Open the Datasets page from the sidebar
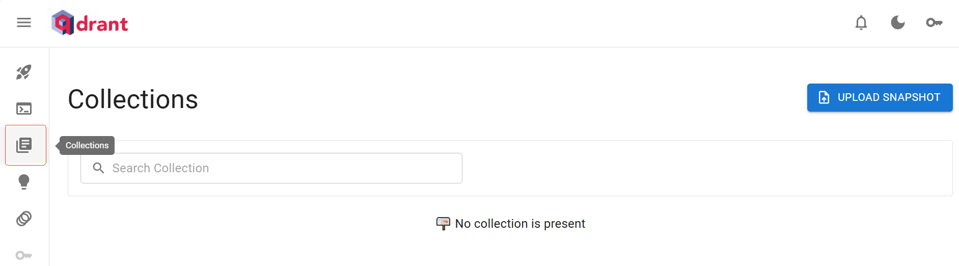The width and height of the screenshot is (959, 266). click(24, 219)
